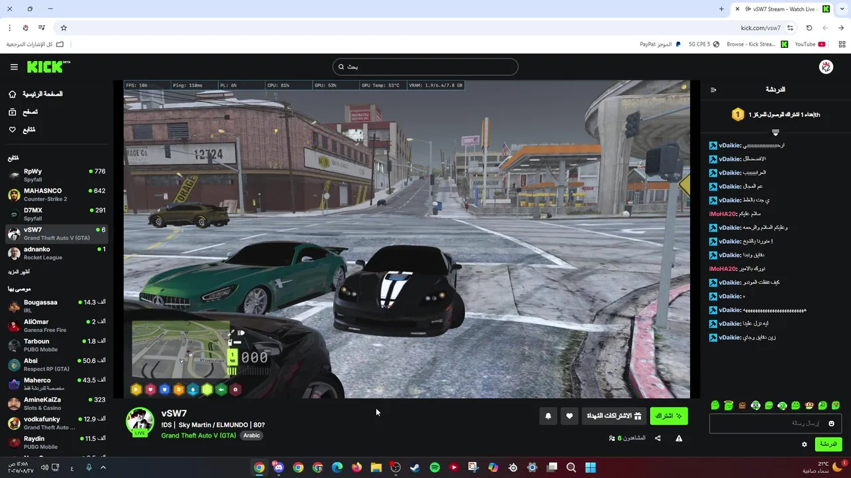The width and height of the screenshot is (851, 478).
Task: Open Spotify from taskbar
Action: (435, 467)
